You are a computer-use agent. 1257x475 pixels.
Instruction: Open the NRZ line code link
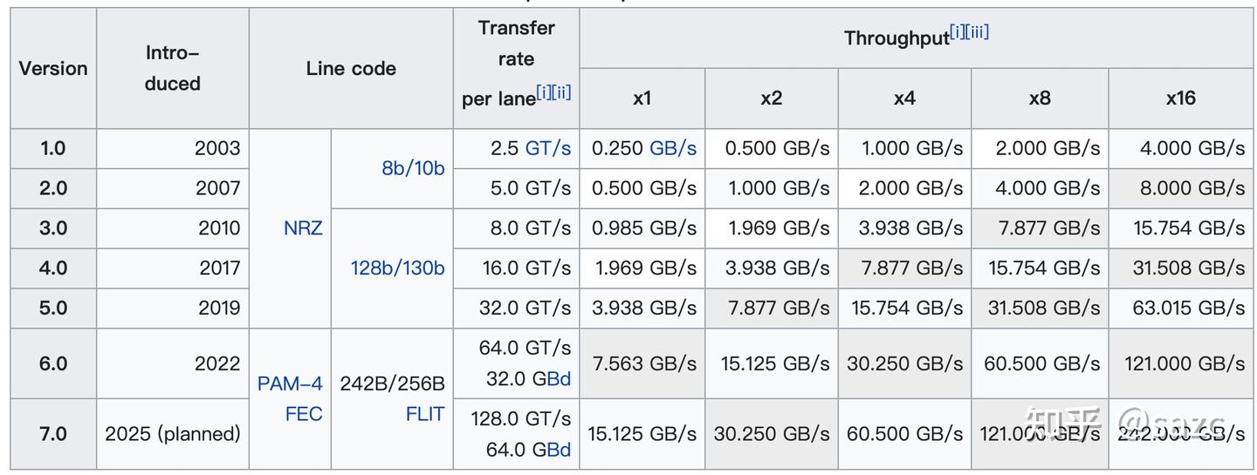coord(303,228)
